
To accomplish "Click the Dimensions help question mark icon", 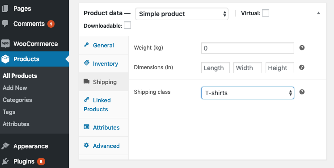I will pyautogui.click(x=302, y=67).
